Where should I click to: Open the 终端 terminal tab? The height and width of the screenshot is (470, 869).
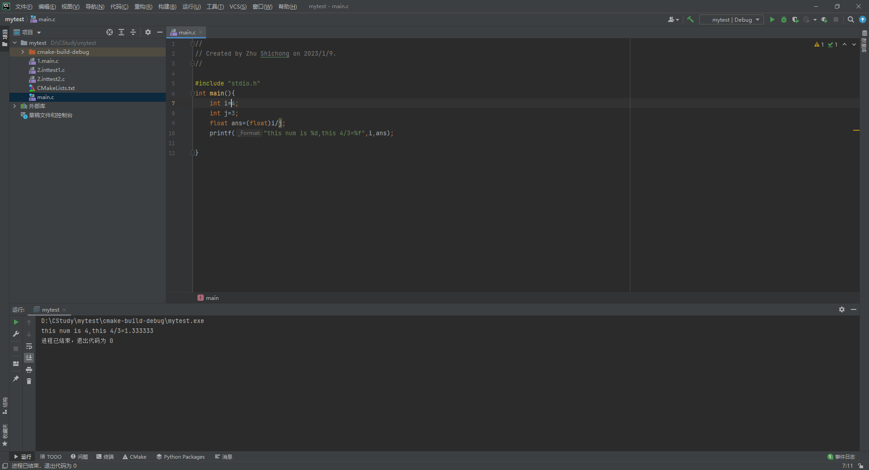tap(105, 457)
